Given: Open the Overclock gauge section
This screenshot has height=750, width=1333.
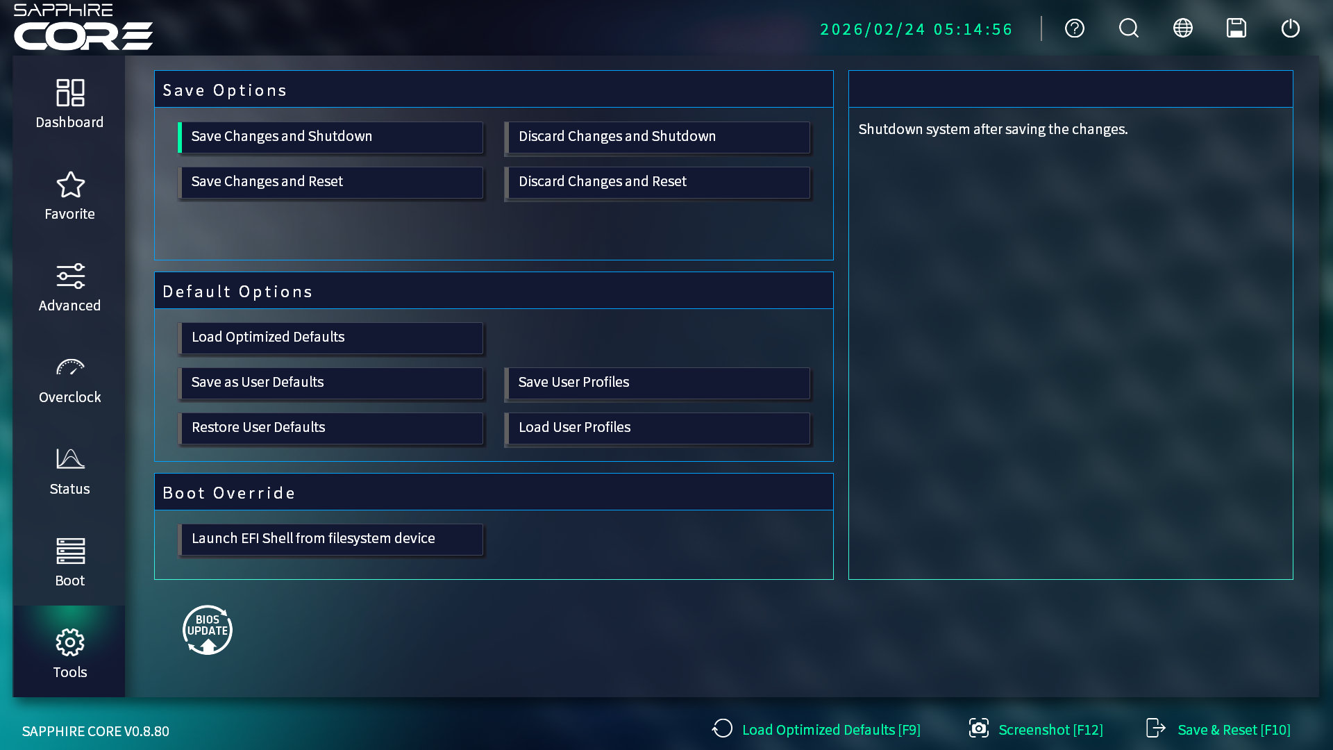Looking at the screenshot, I should (69, 379).
